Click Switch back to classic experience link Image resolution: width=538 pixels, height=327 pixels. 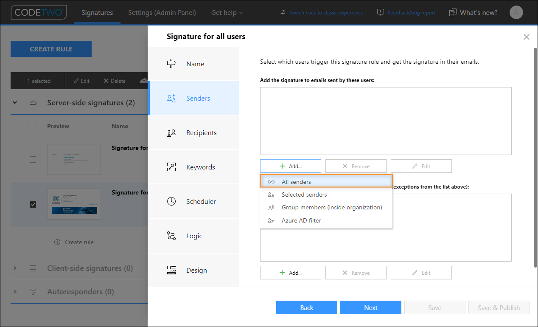coord(326,13)
